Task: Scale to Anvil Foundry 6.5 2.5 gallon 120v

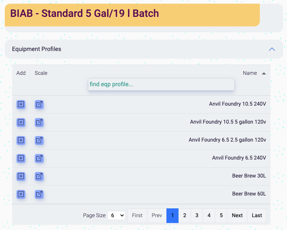Action: pyautogui.click(x=39, y=140)
